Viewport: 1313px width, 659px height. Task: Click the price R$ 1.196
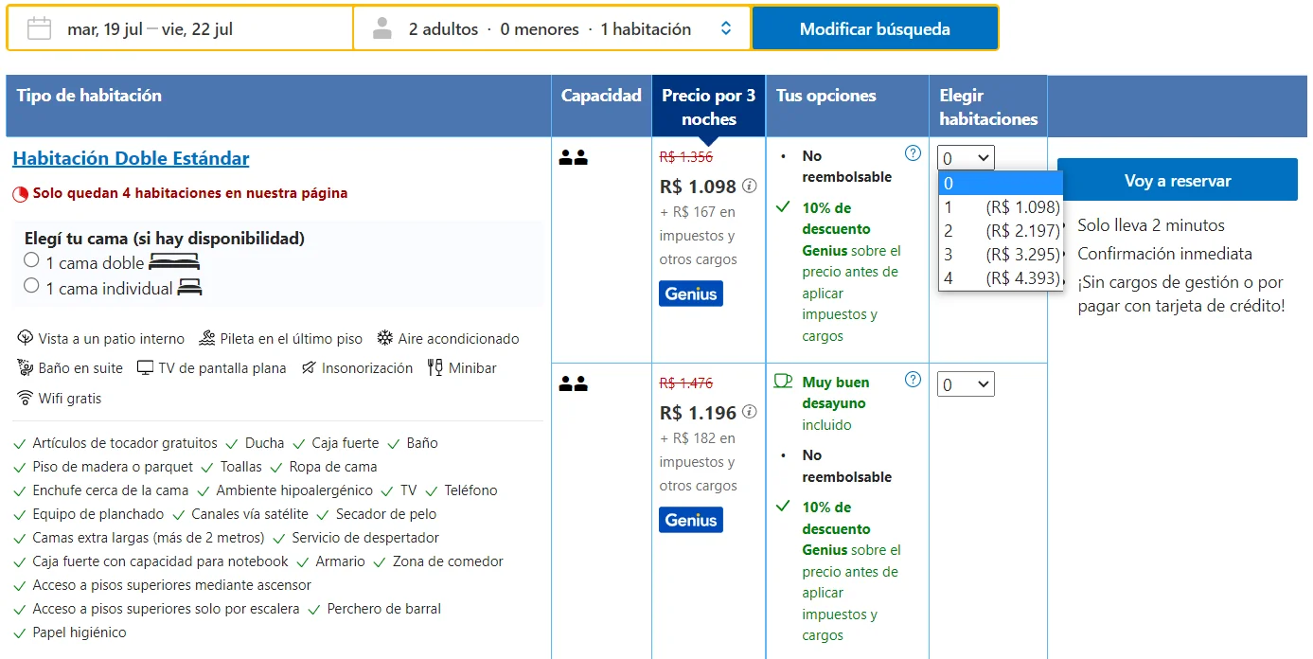[x=698, y=413]
